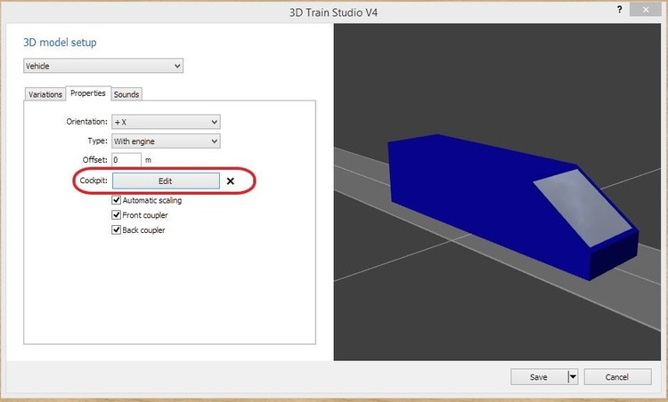Open the Save button dropdown arrow
The width and height of the screenshot is (668, 402).
coord(573,377)
